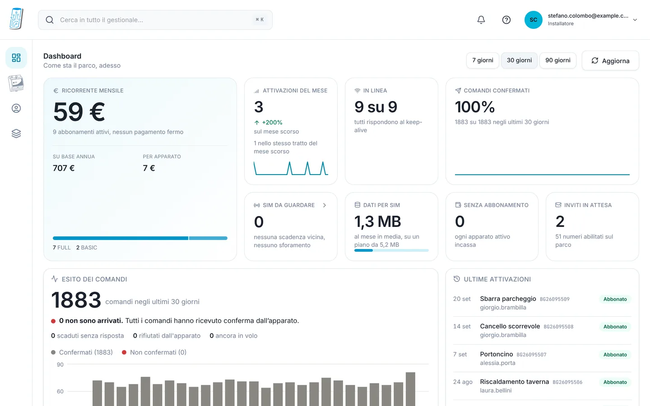Click the magnifier icon in the search bar
Viewport: 650px width, 406px height.
click(x=50, y=20)
